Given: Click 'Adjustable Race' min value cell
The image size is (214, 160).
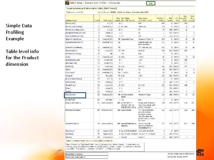Looking at the screenshot, I should click(127, 39).
